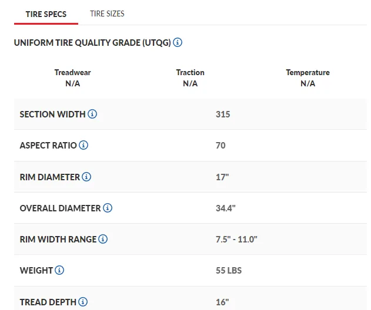Click the Treadwear grade label
This screenshot has width=371, height=310.
click(73, 72)
